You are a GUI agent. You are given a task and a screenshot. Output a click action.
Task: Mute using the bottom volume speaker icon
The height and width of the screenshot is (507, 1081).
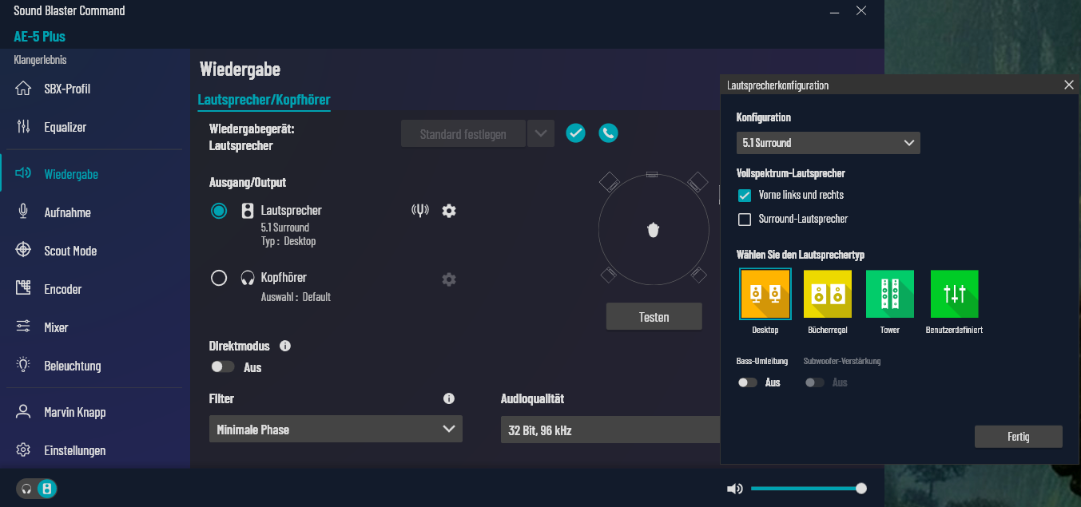point(734,489)
